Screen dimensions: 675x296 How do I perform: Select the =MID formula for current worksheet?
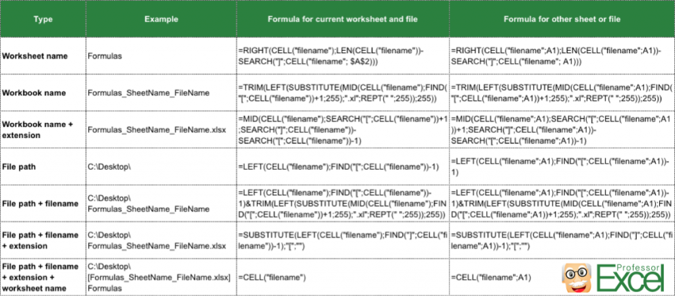pos(343,130)
